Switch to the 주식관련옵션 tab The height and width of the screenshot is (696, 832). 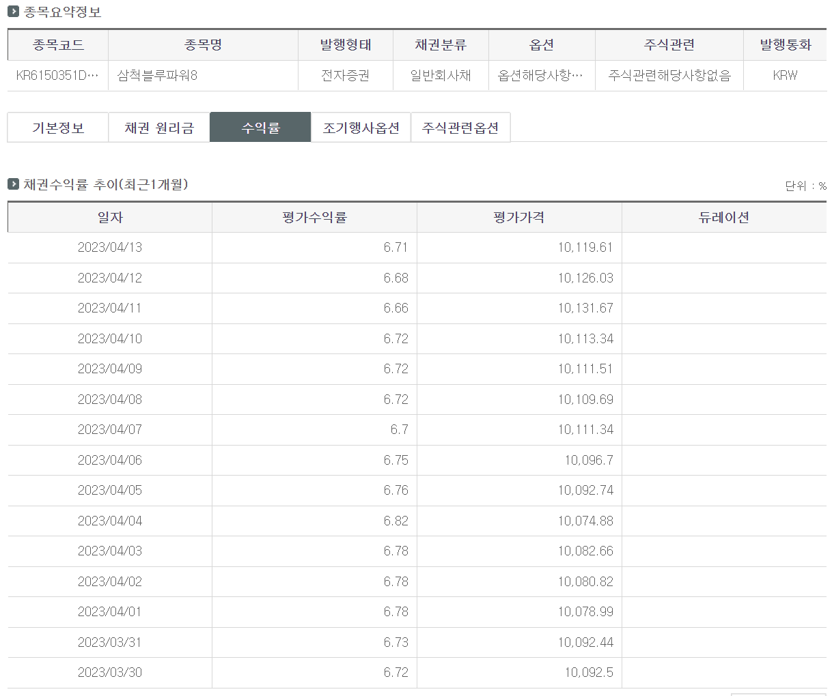[x=460, y=128]
